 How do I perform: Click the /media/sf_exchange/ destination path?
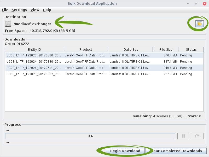32,24
